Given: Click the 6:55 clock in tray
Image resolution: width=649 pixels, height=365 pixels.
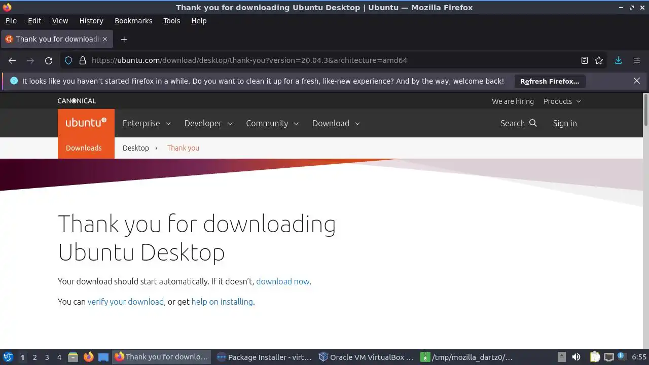Looking at the screenshot, I should [639, 357].
